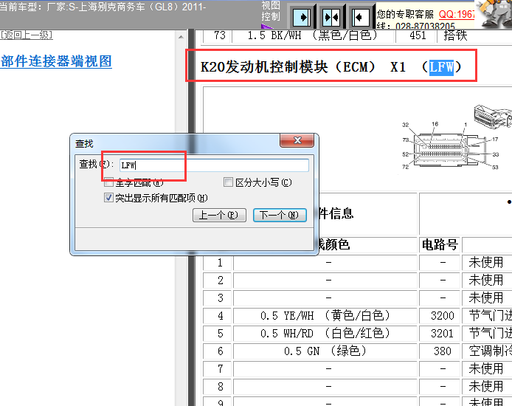Screen dimensions: 512x406
Task: Click 未使用 in pin 1 row
Action: [486, 262]
